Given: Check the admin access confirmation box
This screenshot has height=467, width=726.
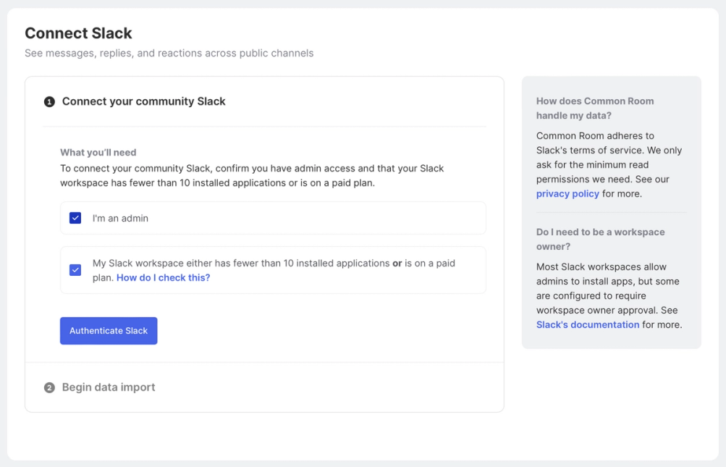Looking at the screenshot, I should point(75,217).
